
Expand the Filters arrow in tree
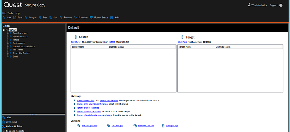tap(11, 40)
